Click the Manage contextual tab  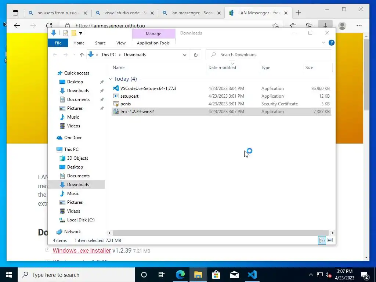coord(153,34)
